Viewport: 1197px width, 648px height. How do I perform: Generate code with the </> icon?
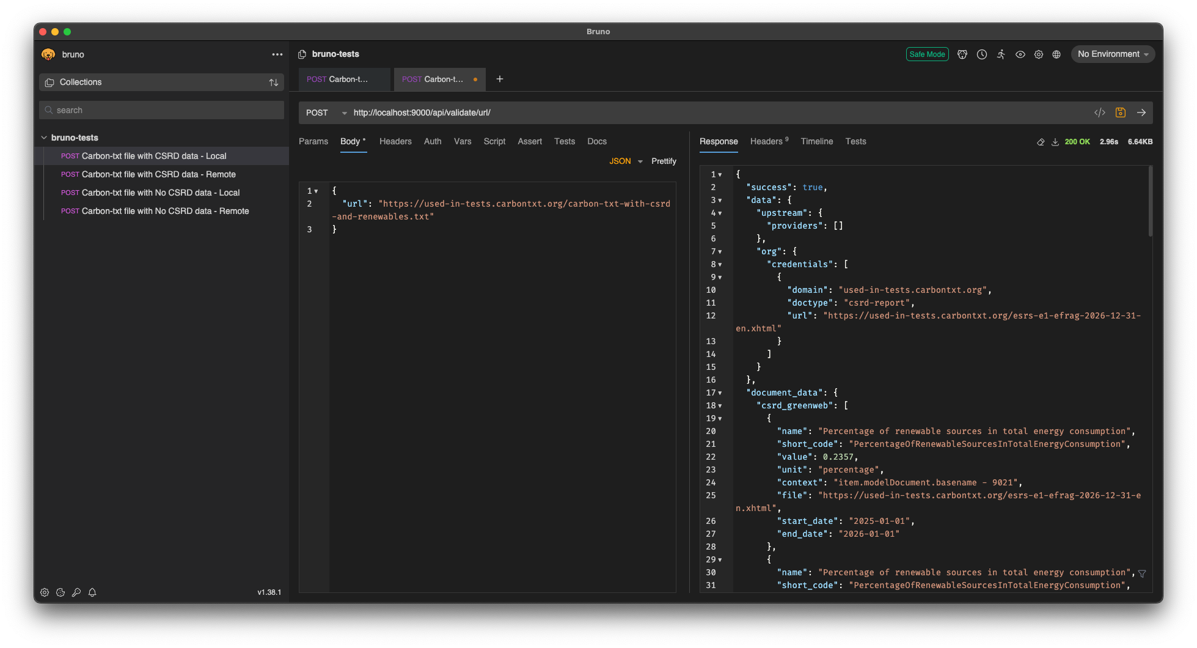click(1100, 112)
